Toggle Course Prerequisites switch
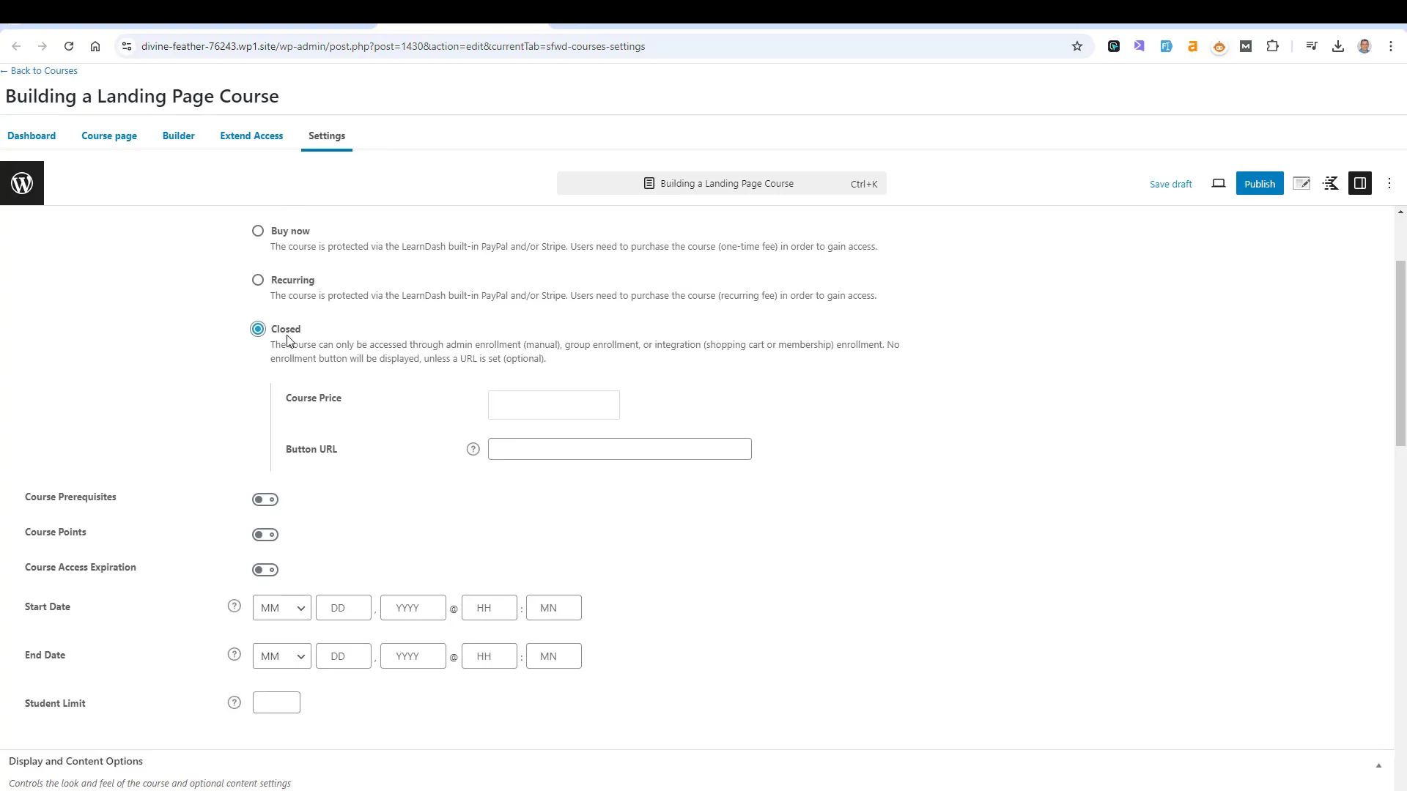 click(x=265, y=500)
